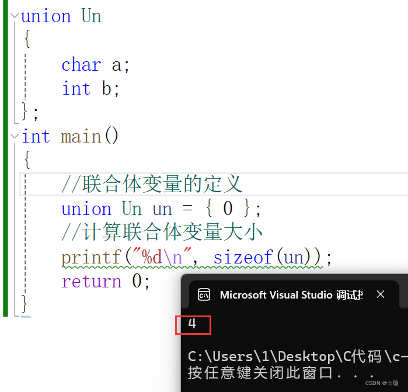Collapse the union Un code block
This screenshot has width=408, height=392.
click(15, 16)
